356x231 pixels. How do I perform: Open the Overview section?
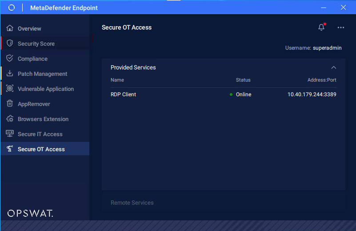click(x=45, y=28)
